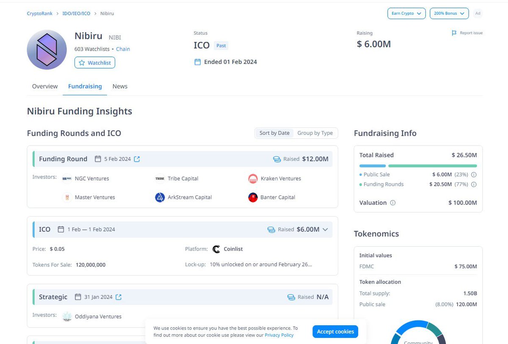This screenshot has height=344, width=508.
Task: Click calendar icon in the Strategic row
Action: point(77,297)
